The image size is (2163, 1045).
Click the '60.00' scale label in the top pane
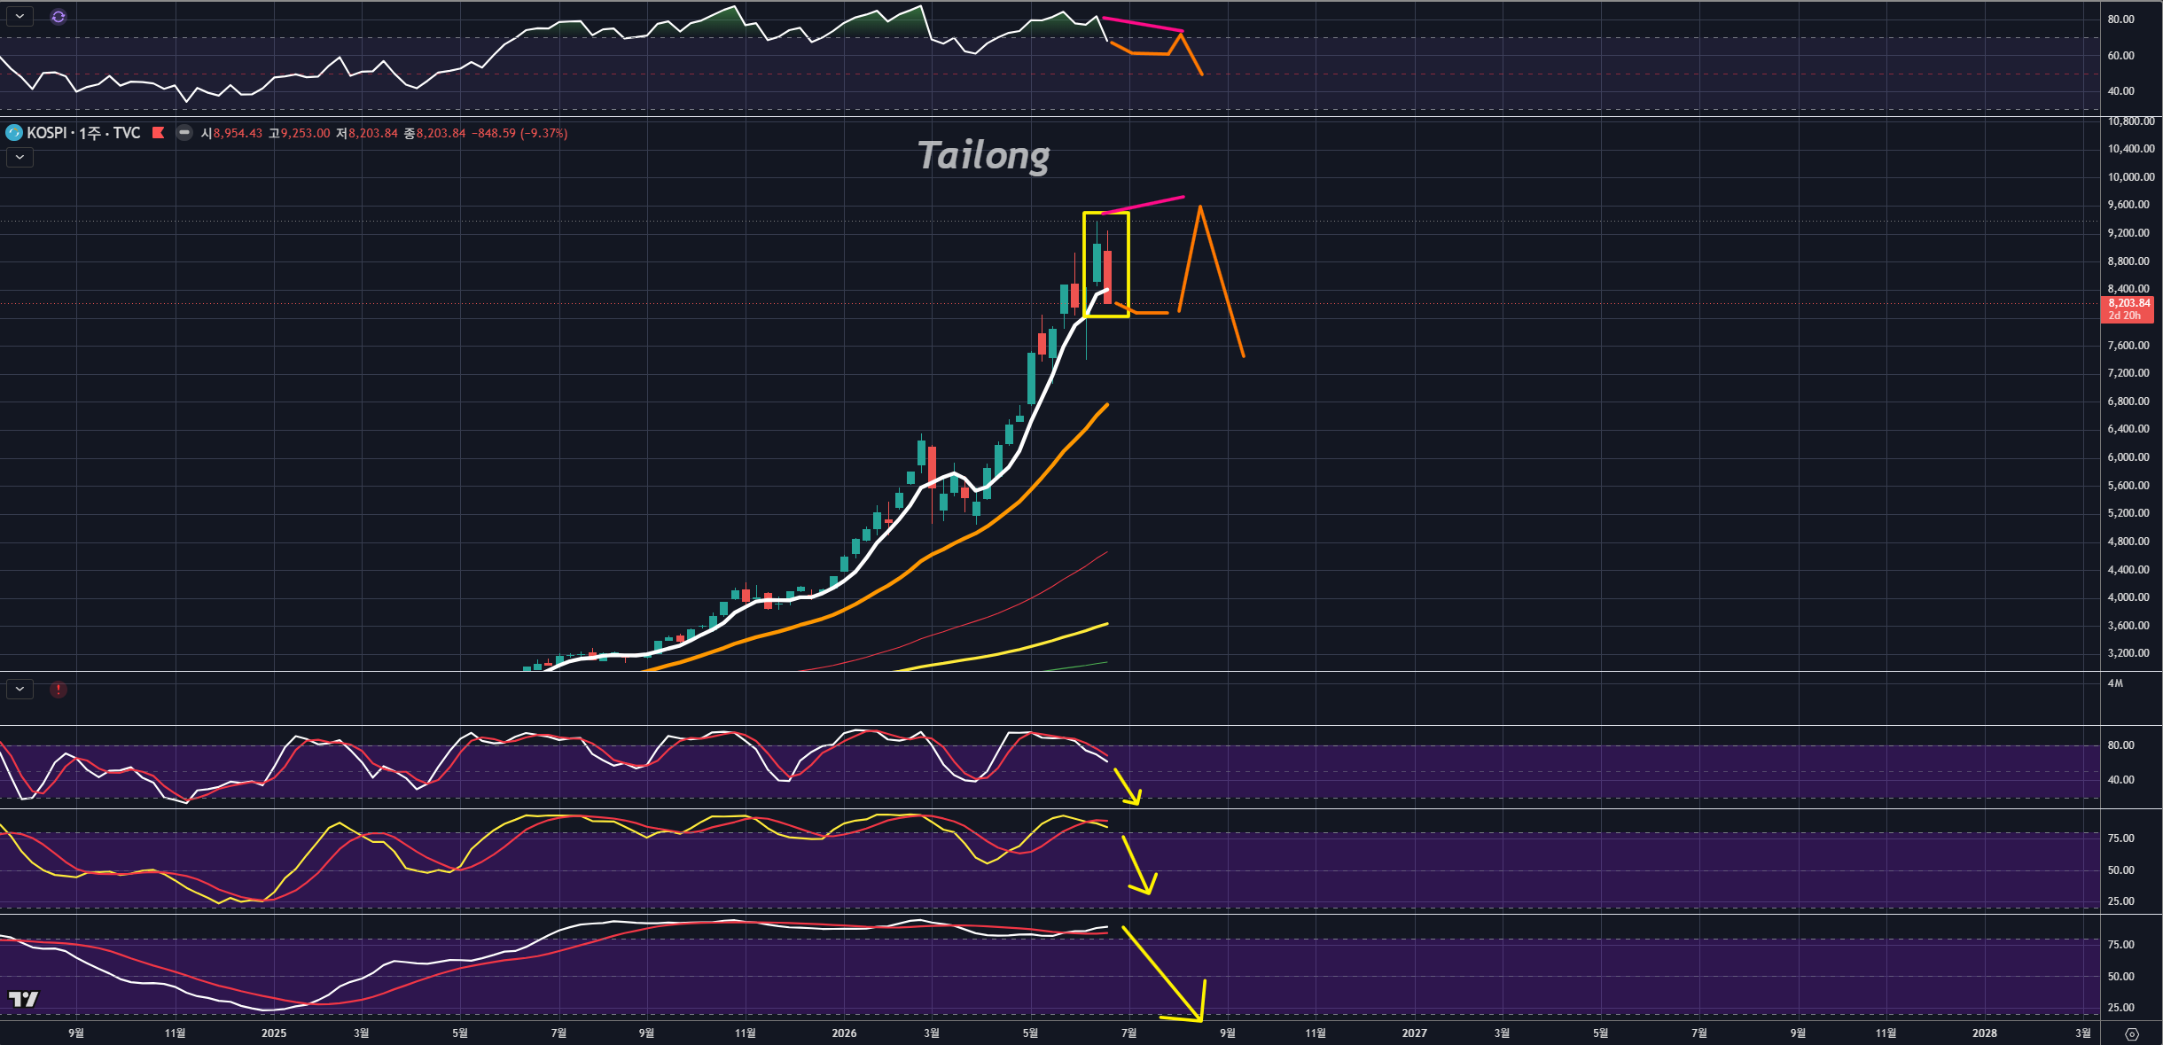[2121, 56]
